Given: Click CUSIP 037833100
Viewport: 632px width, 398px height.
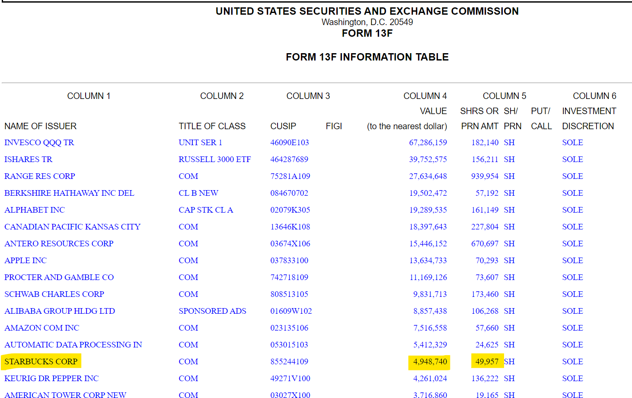Looking at the screenshot, I should 289,261.
